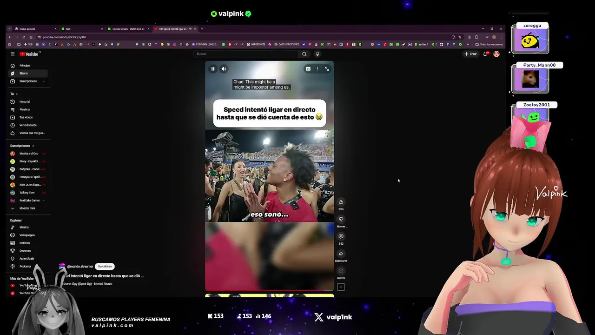
Task: Toggle closed captions on the Short
Action: pyautogui.click(x=308, y=69)
